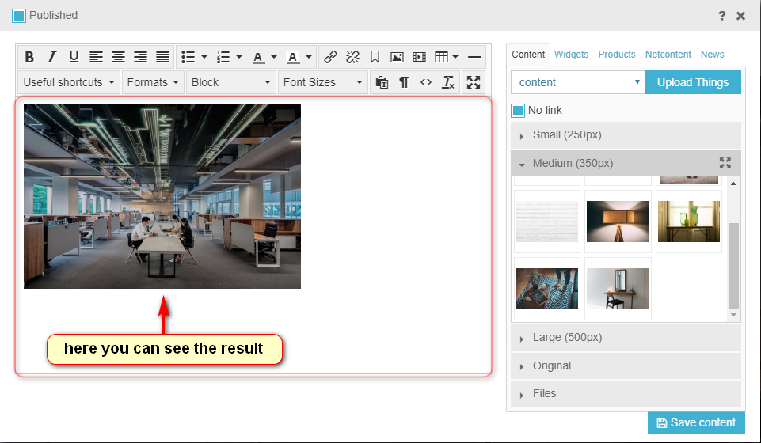Screen dimensions: 761x443
Task: Insert a table
Action: 441,57
